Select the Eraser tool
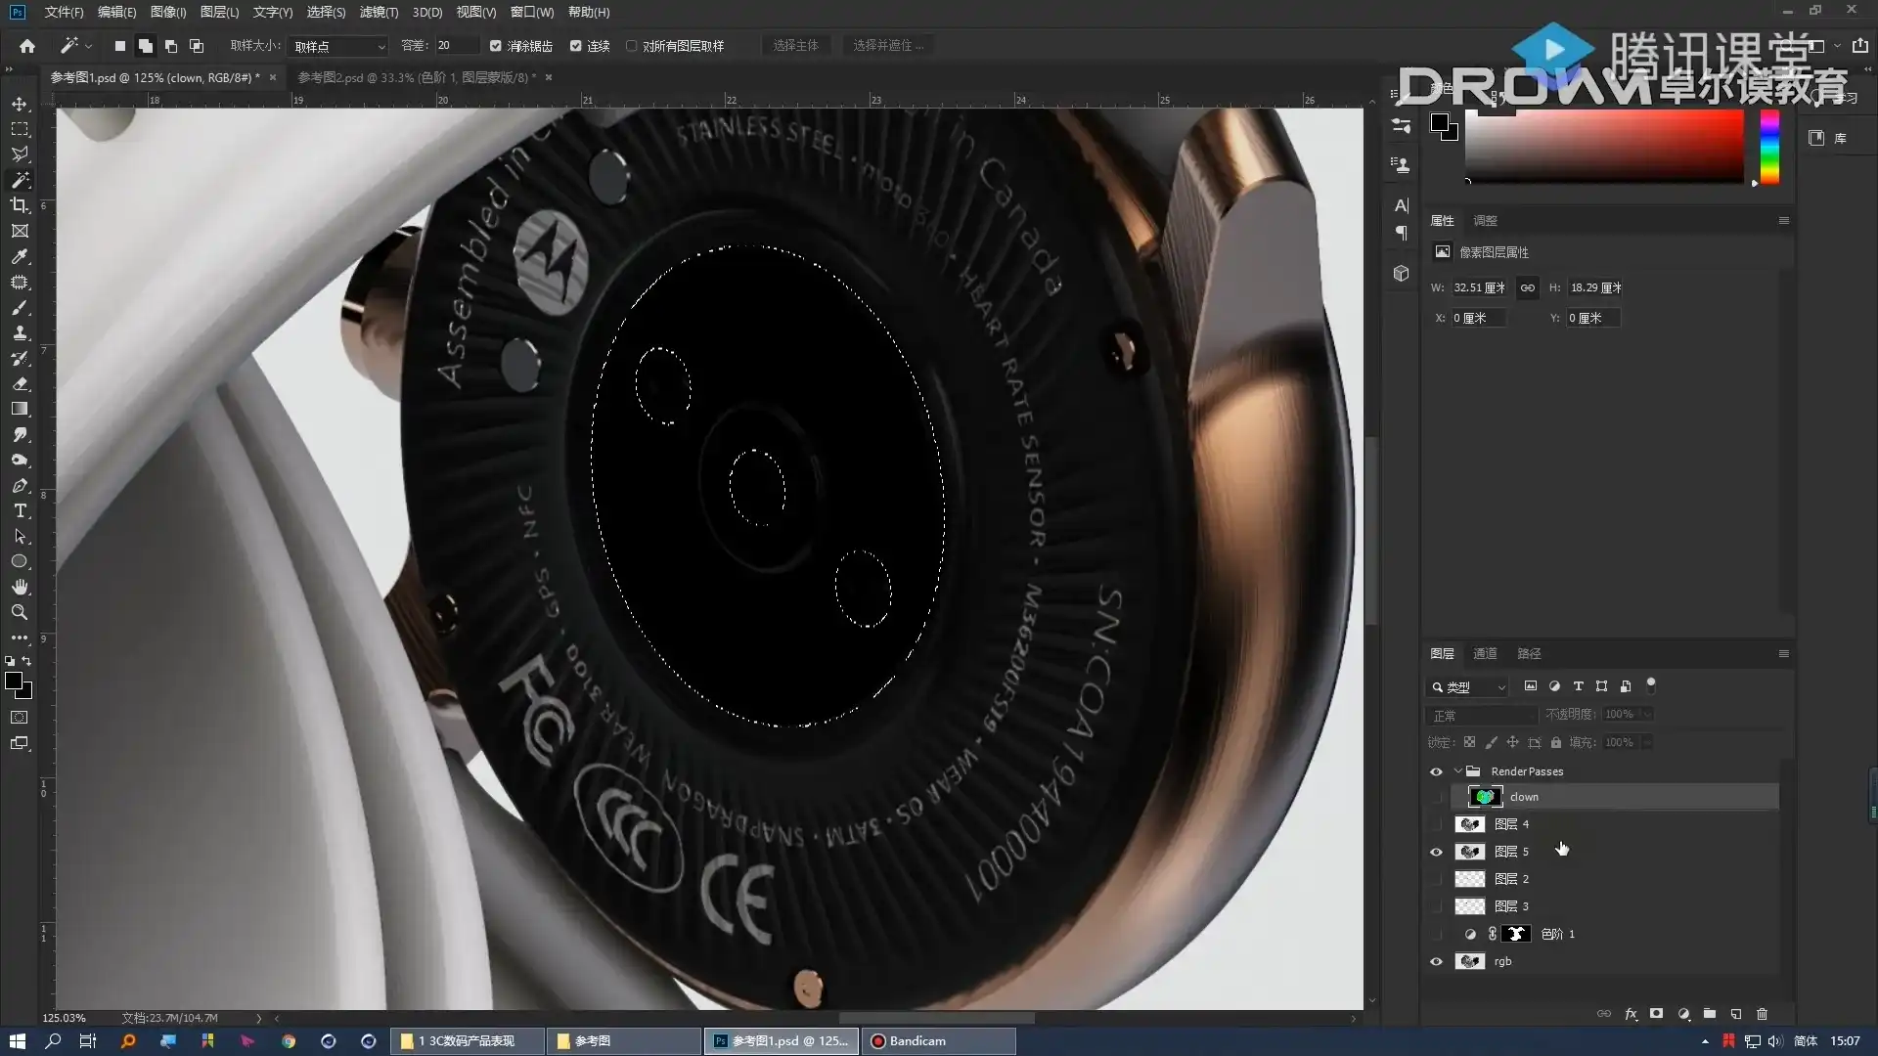1878x1056 pixels. (x=20, y=383)
